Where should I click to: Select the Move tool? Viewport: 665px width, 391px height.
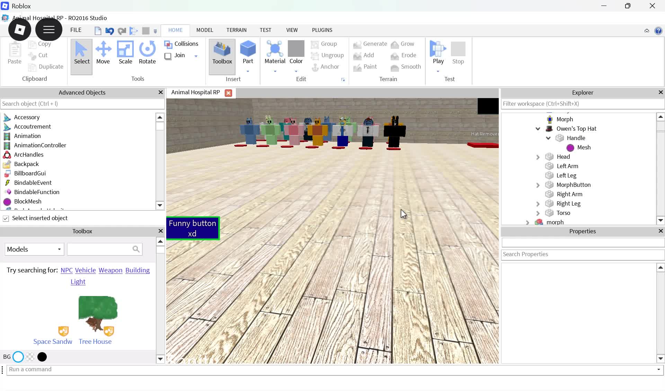point(103,53)
